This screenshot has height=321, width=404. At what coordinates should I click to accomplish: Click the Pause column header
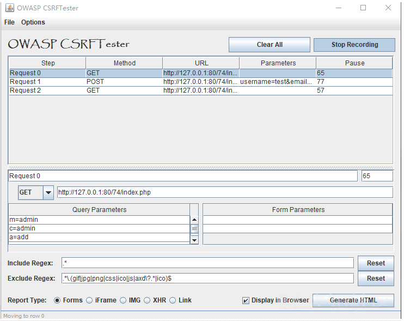tap(354, 63)
